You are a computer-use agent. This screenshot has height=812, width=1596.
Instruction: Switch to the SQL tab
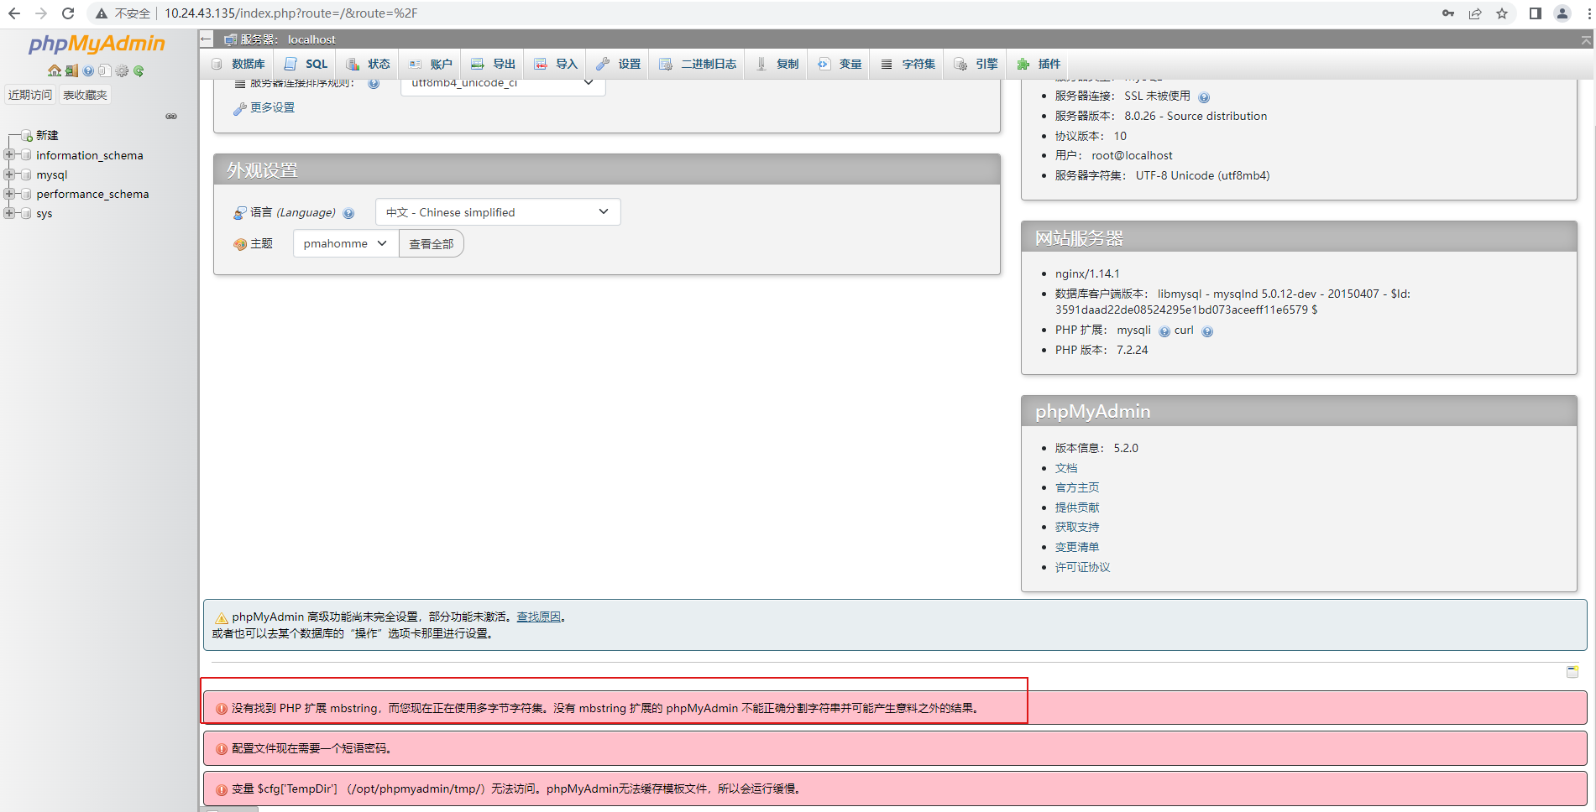pos(306,64)
